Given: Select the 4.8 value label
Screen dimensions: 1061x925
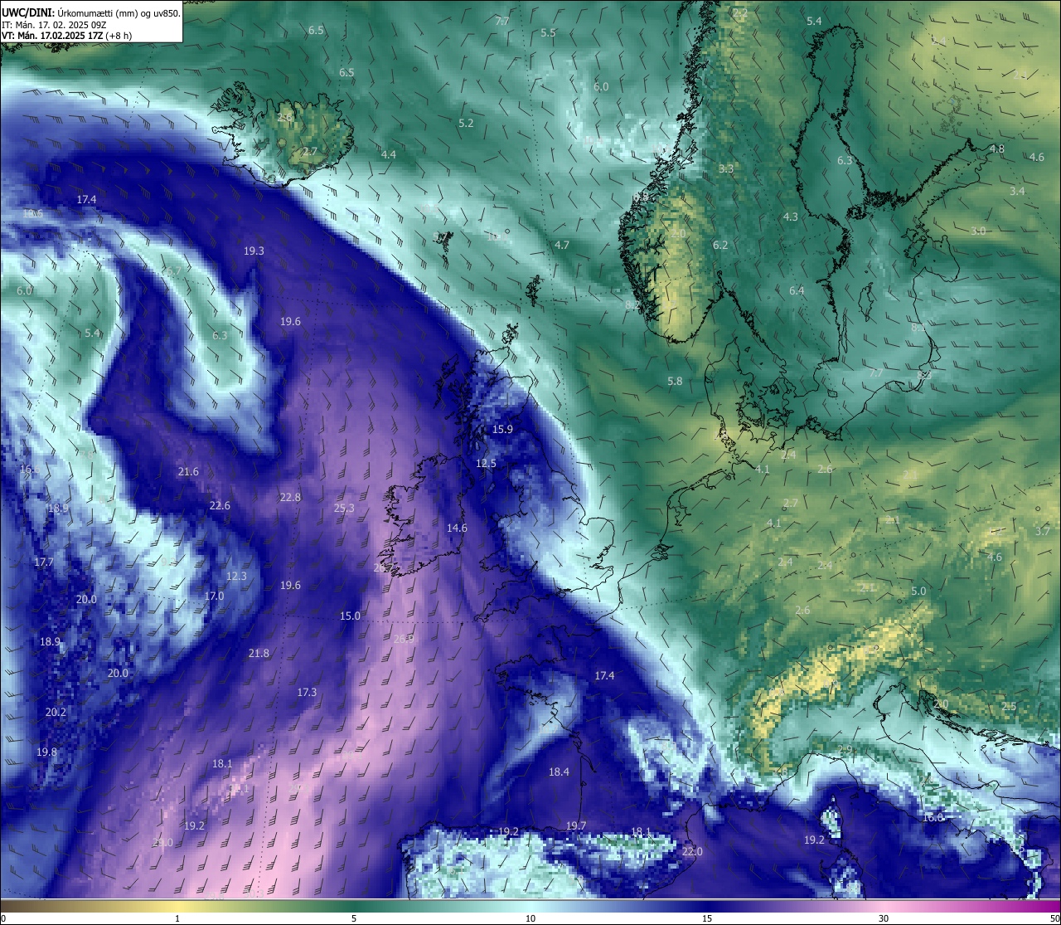Looking at the screenshot, I should [x=997, y=150].
